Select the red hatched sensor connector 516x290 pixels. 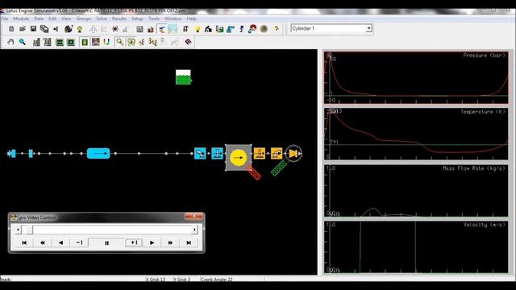point(253,172)
